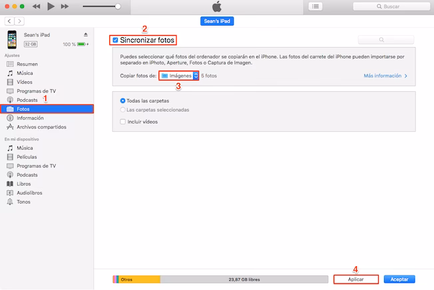Click the fast-forward playback button
The width and height of the screenshot is (434, 290).
65,7
